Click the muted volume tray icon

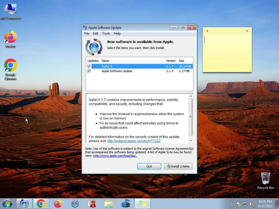[251, 204]
